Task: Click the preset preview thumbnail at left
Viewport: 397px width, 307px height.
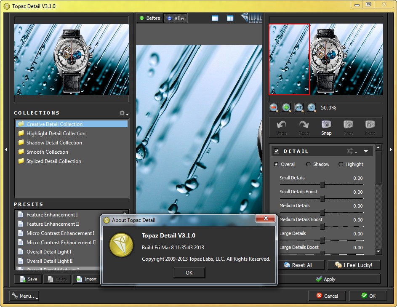Action: (x=72, y=59)
